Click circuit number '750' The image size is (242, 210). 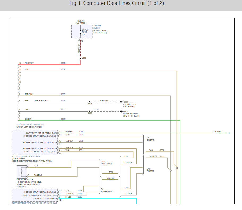pyautogui.click(x=62, y=110)
